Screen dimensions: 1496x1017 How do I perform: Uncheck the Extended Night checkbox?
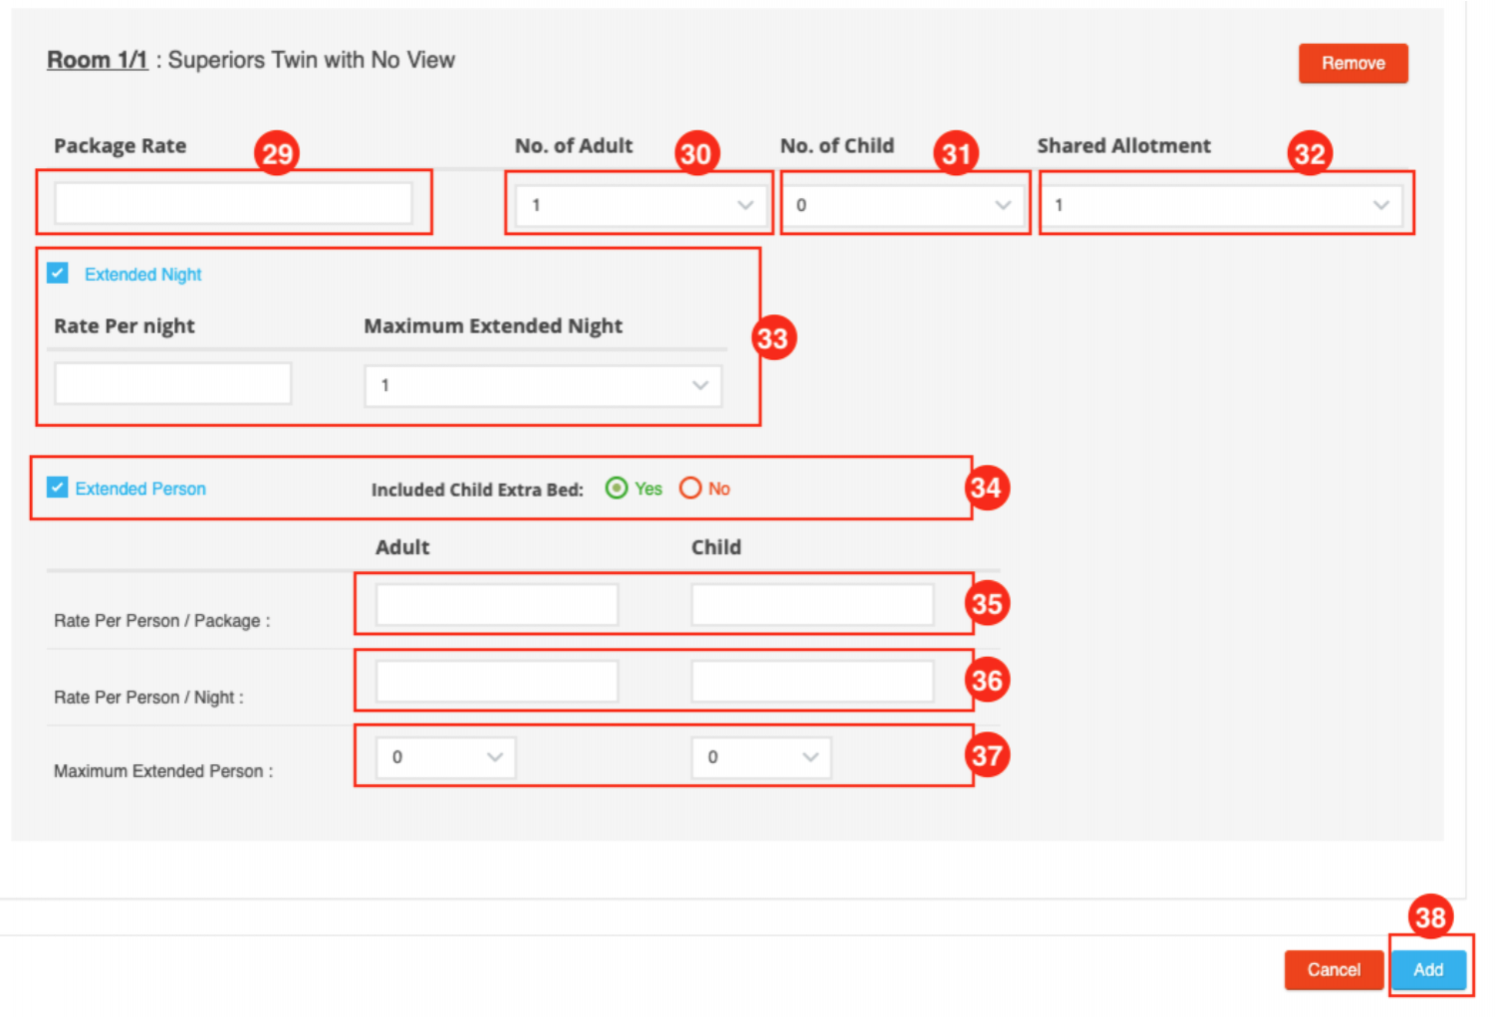click(58, 273)
